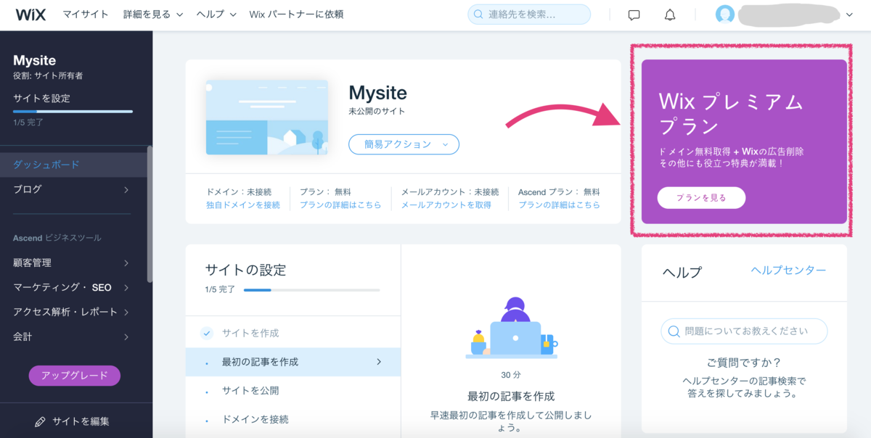Expand 顧客管理 in sidebar
This screenshot has height=438, width=871.
pyautogui.click(x=73, y=263)
